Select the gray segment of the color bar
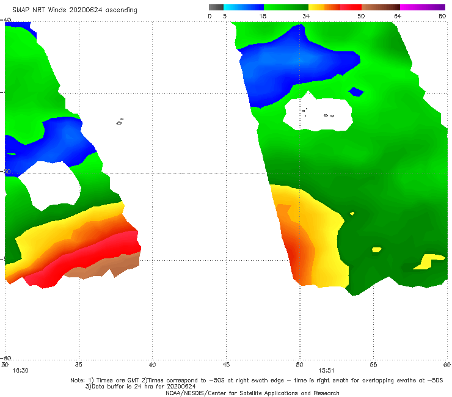The height and width of the screenshot is (397, 452). point(216,7)
